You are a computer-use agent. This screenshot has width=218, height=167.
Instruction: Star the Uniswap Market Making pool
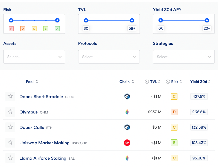10,143
